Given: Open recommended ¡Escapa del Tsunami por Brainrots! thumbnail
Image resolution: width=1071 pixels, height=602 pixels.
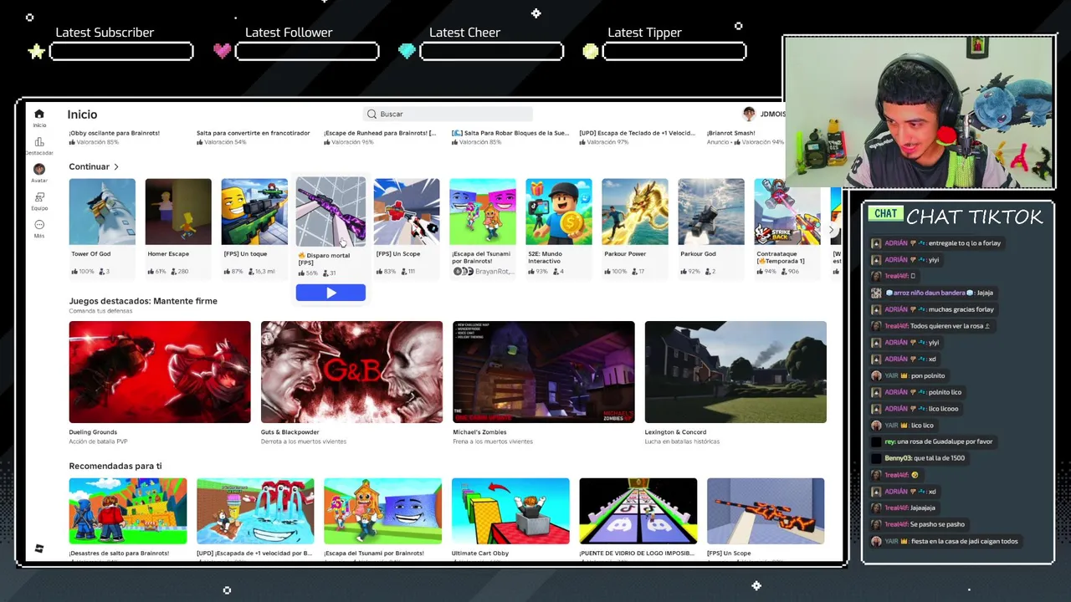Looking at the screenshot, I should tap(383, 511).
